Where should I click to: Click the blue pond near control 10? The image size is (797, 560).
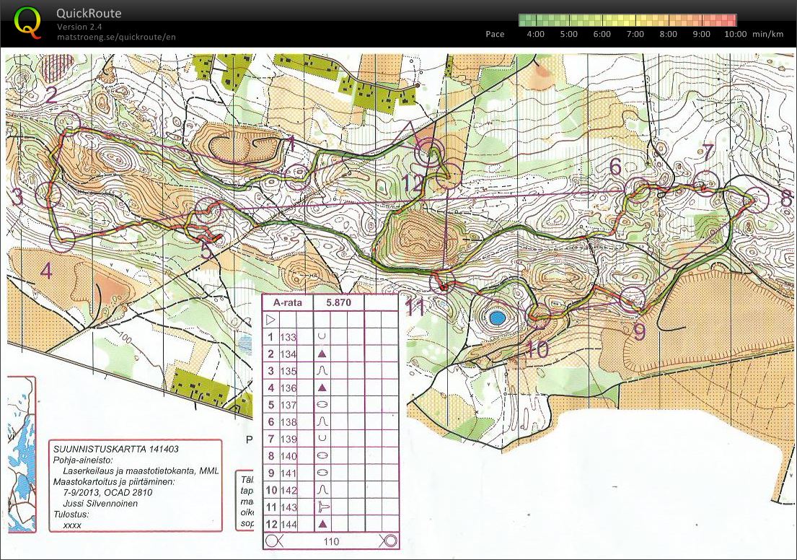(x=496, y=317)
